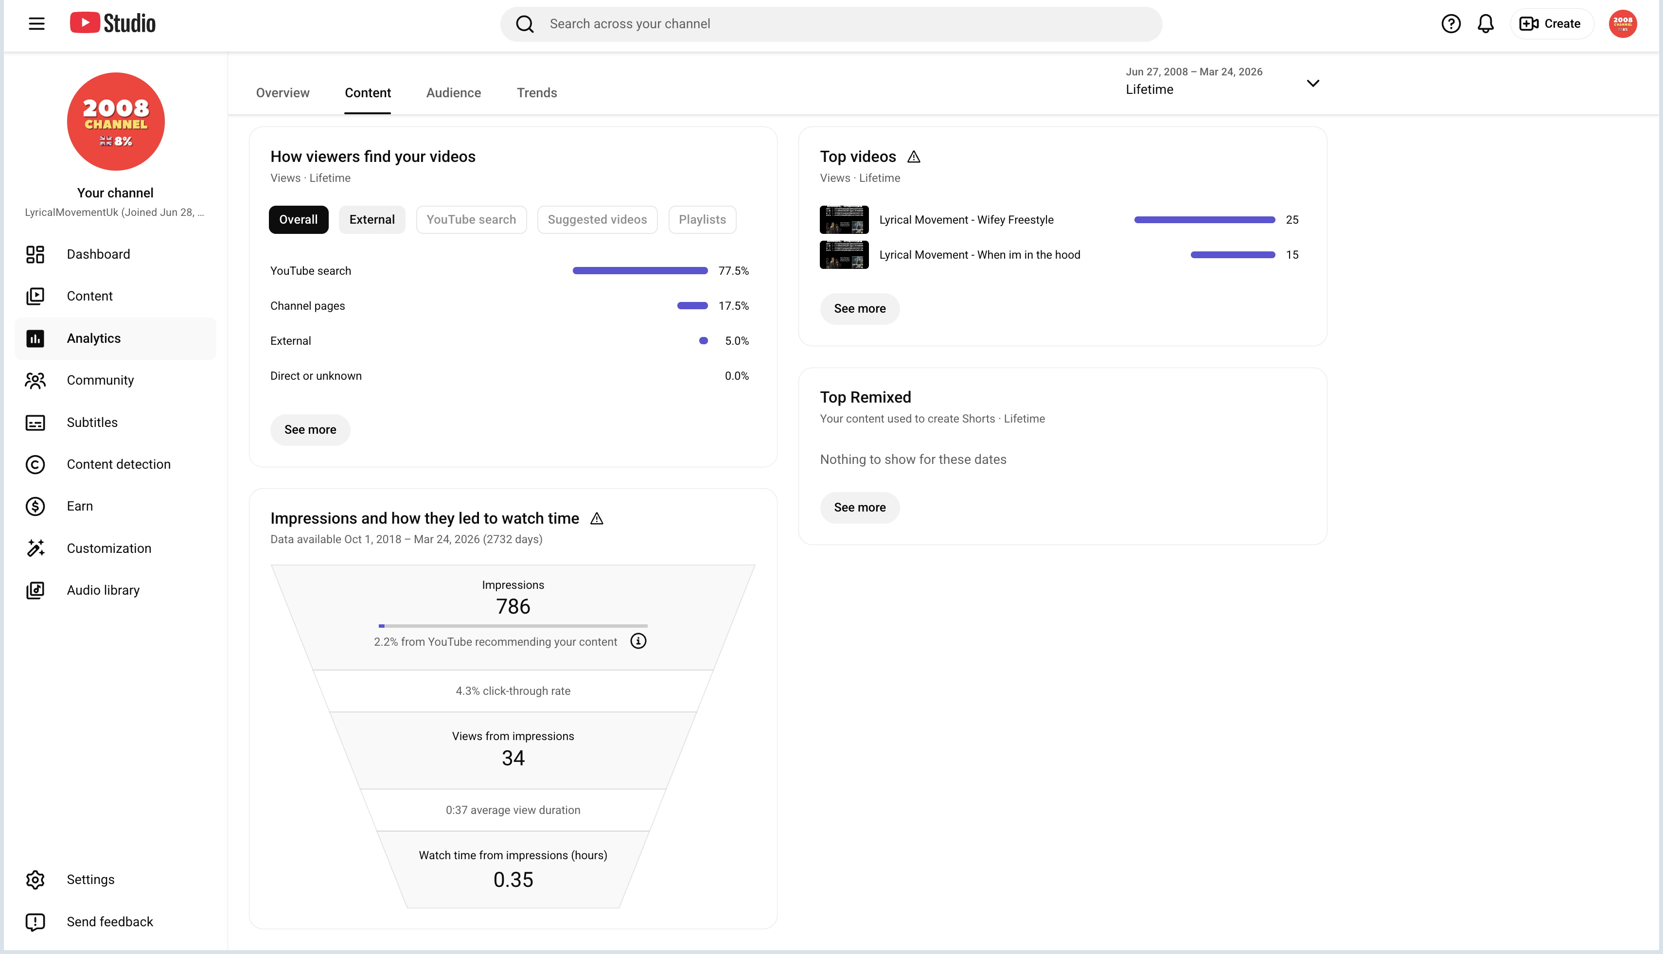This screenshot has width=1663, height=954.
Task: Click the YouTube search 77.5% bar
Action: point(640,271)
